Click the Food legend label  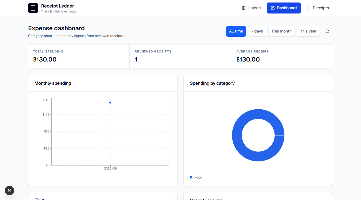pos(198,177)
